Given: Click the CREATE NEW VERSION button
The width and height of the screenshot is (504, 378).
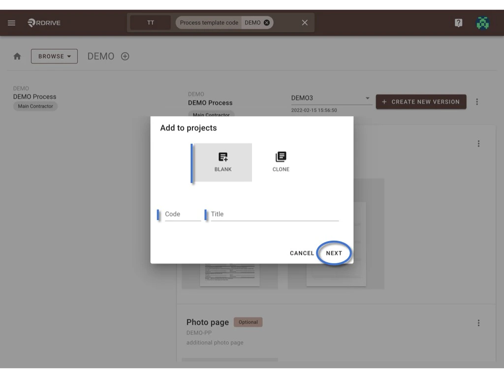Looking at the screenshot, I should pos(421,101).
